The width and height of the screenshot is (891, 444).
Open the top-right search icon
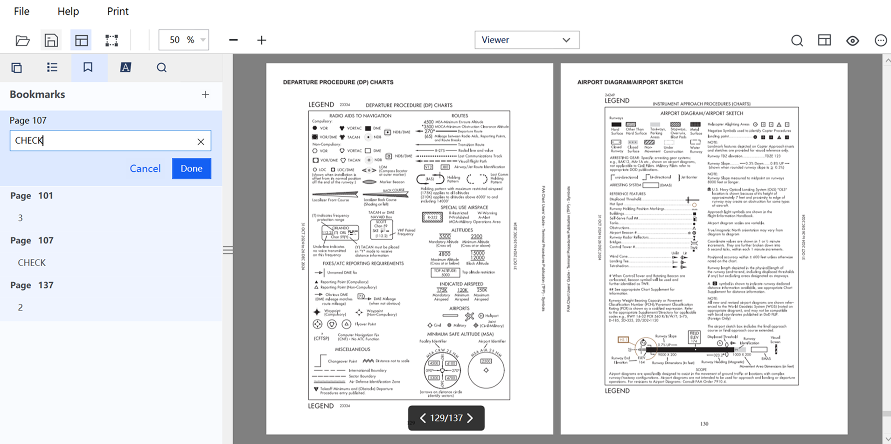tap(797, 41)
